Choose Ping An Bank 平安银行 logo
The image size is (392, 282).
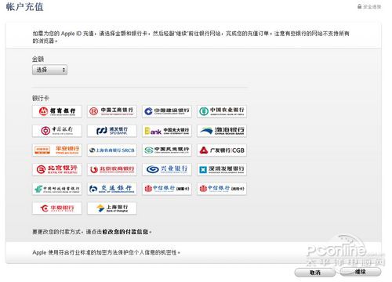(x=57, y=150)
